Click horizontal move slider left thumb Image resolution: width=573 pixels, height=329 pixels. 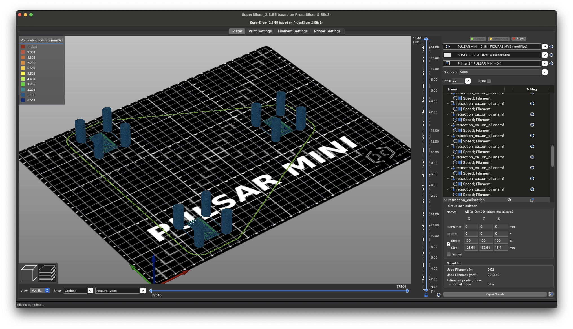[x=151, y=291]
